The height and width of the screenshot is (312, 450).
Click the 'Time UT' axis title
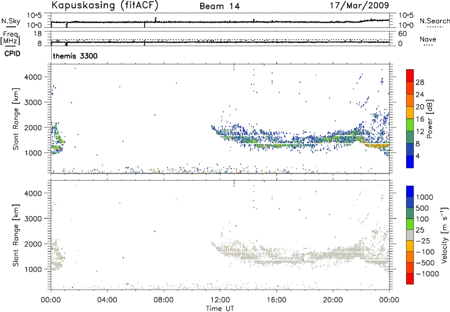[220, 309]
